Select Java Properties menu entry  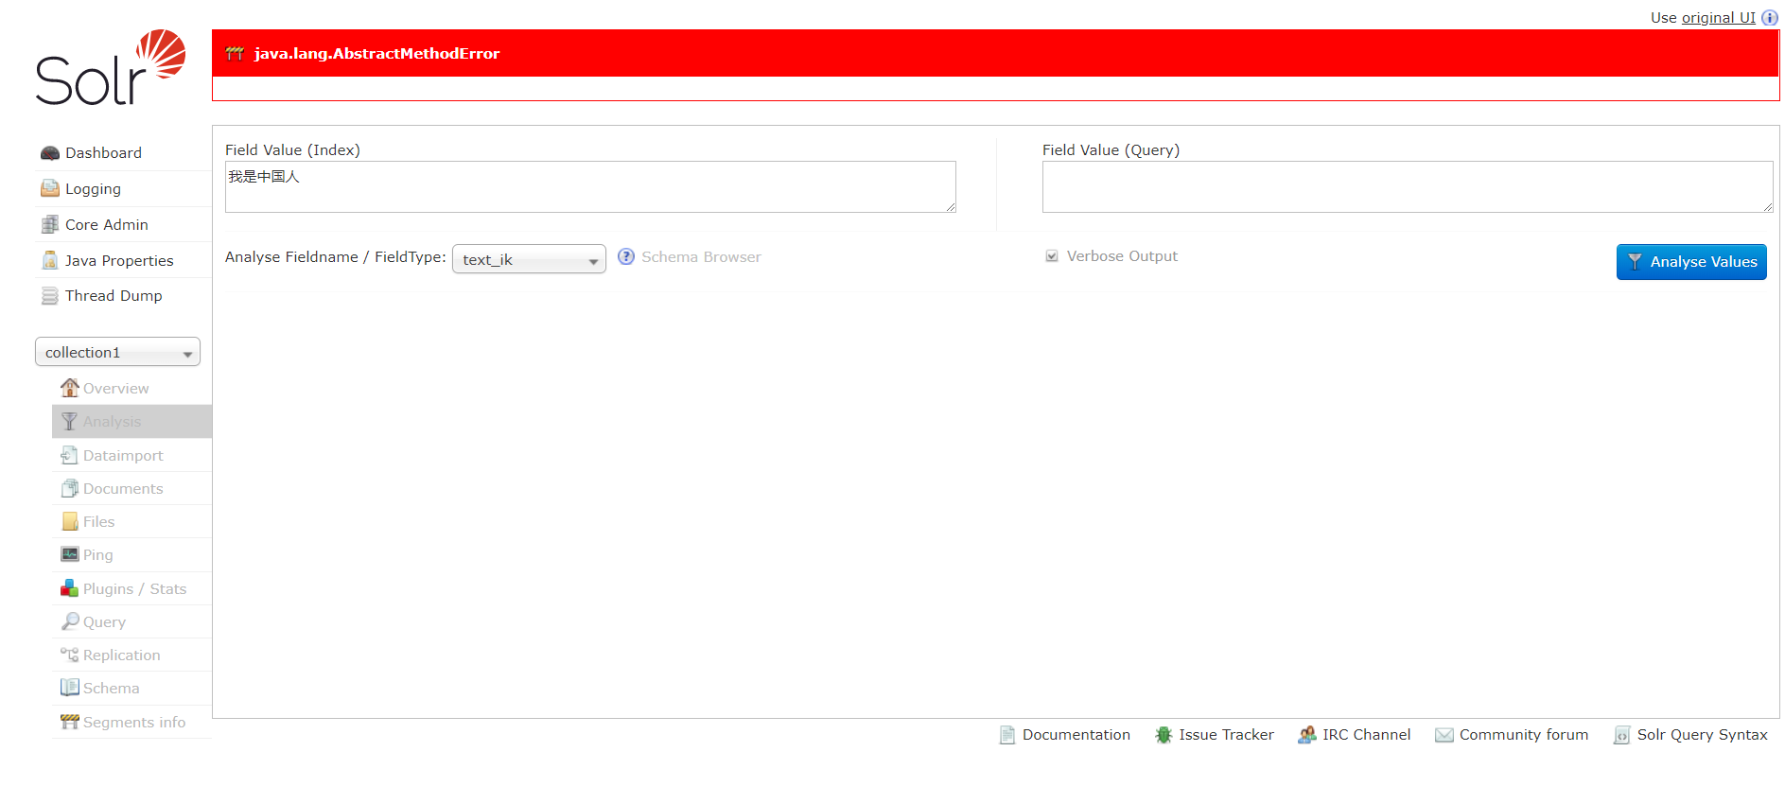(x=119, y=261)
